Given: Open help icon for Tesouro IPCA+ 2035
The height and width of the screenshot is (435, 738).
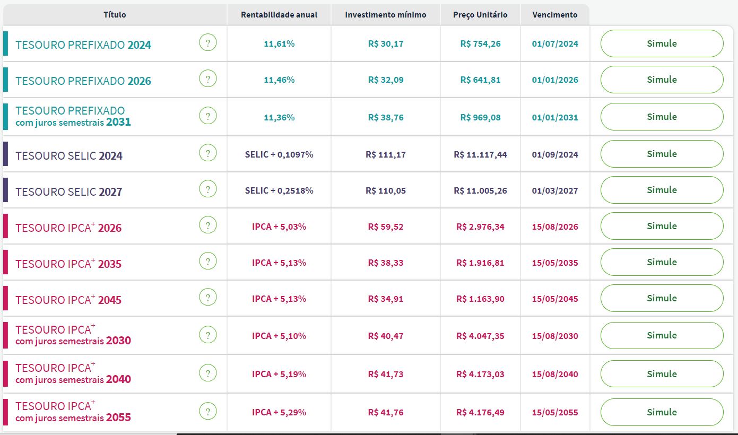Looking at the screenshot, I should point(208,262).
